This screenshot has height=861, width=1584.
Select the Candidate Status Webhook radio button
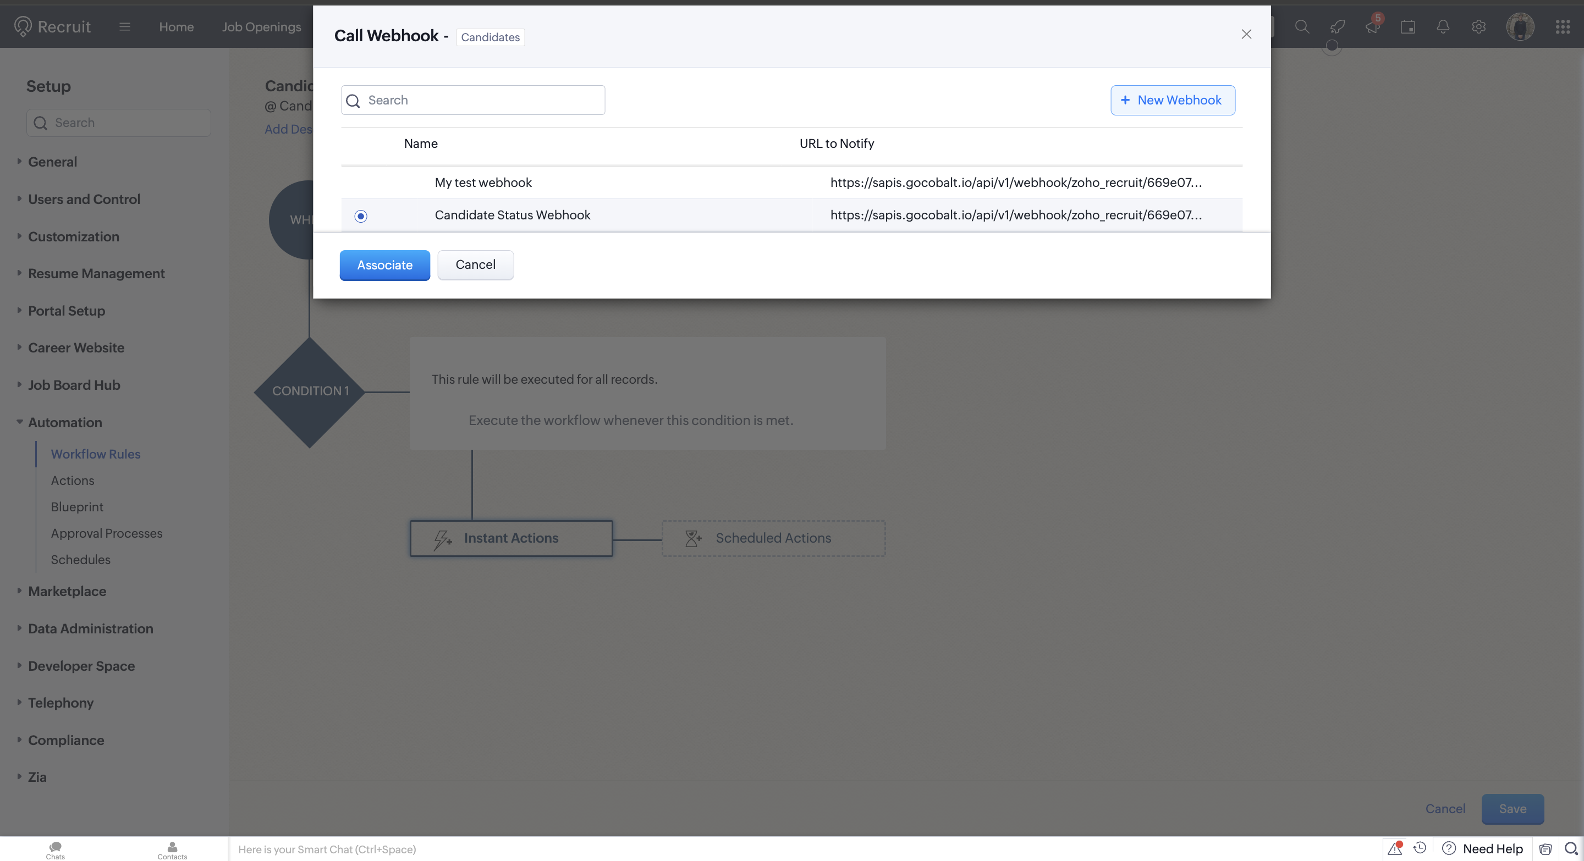(361, 216)
